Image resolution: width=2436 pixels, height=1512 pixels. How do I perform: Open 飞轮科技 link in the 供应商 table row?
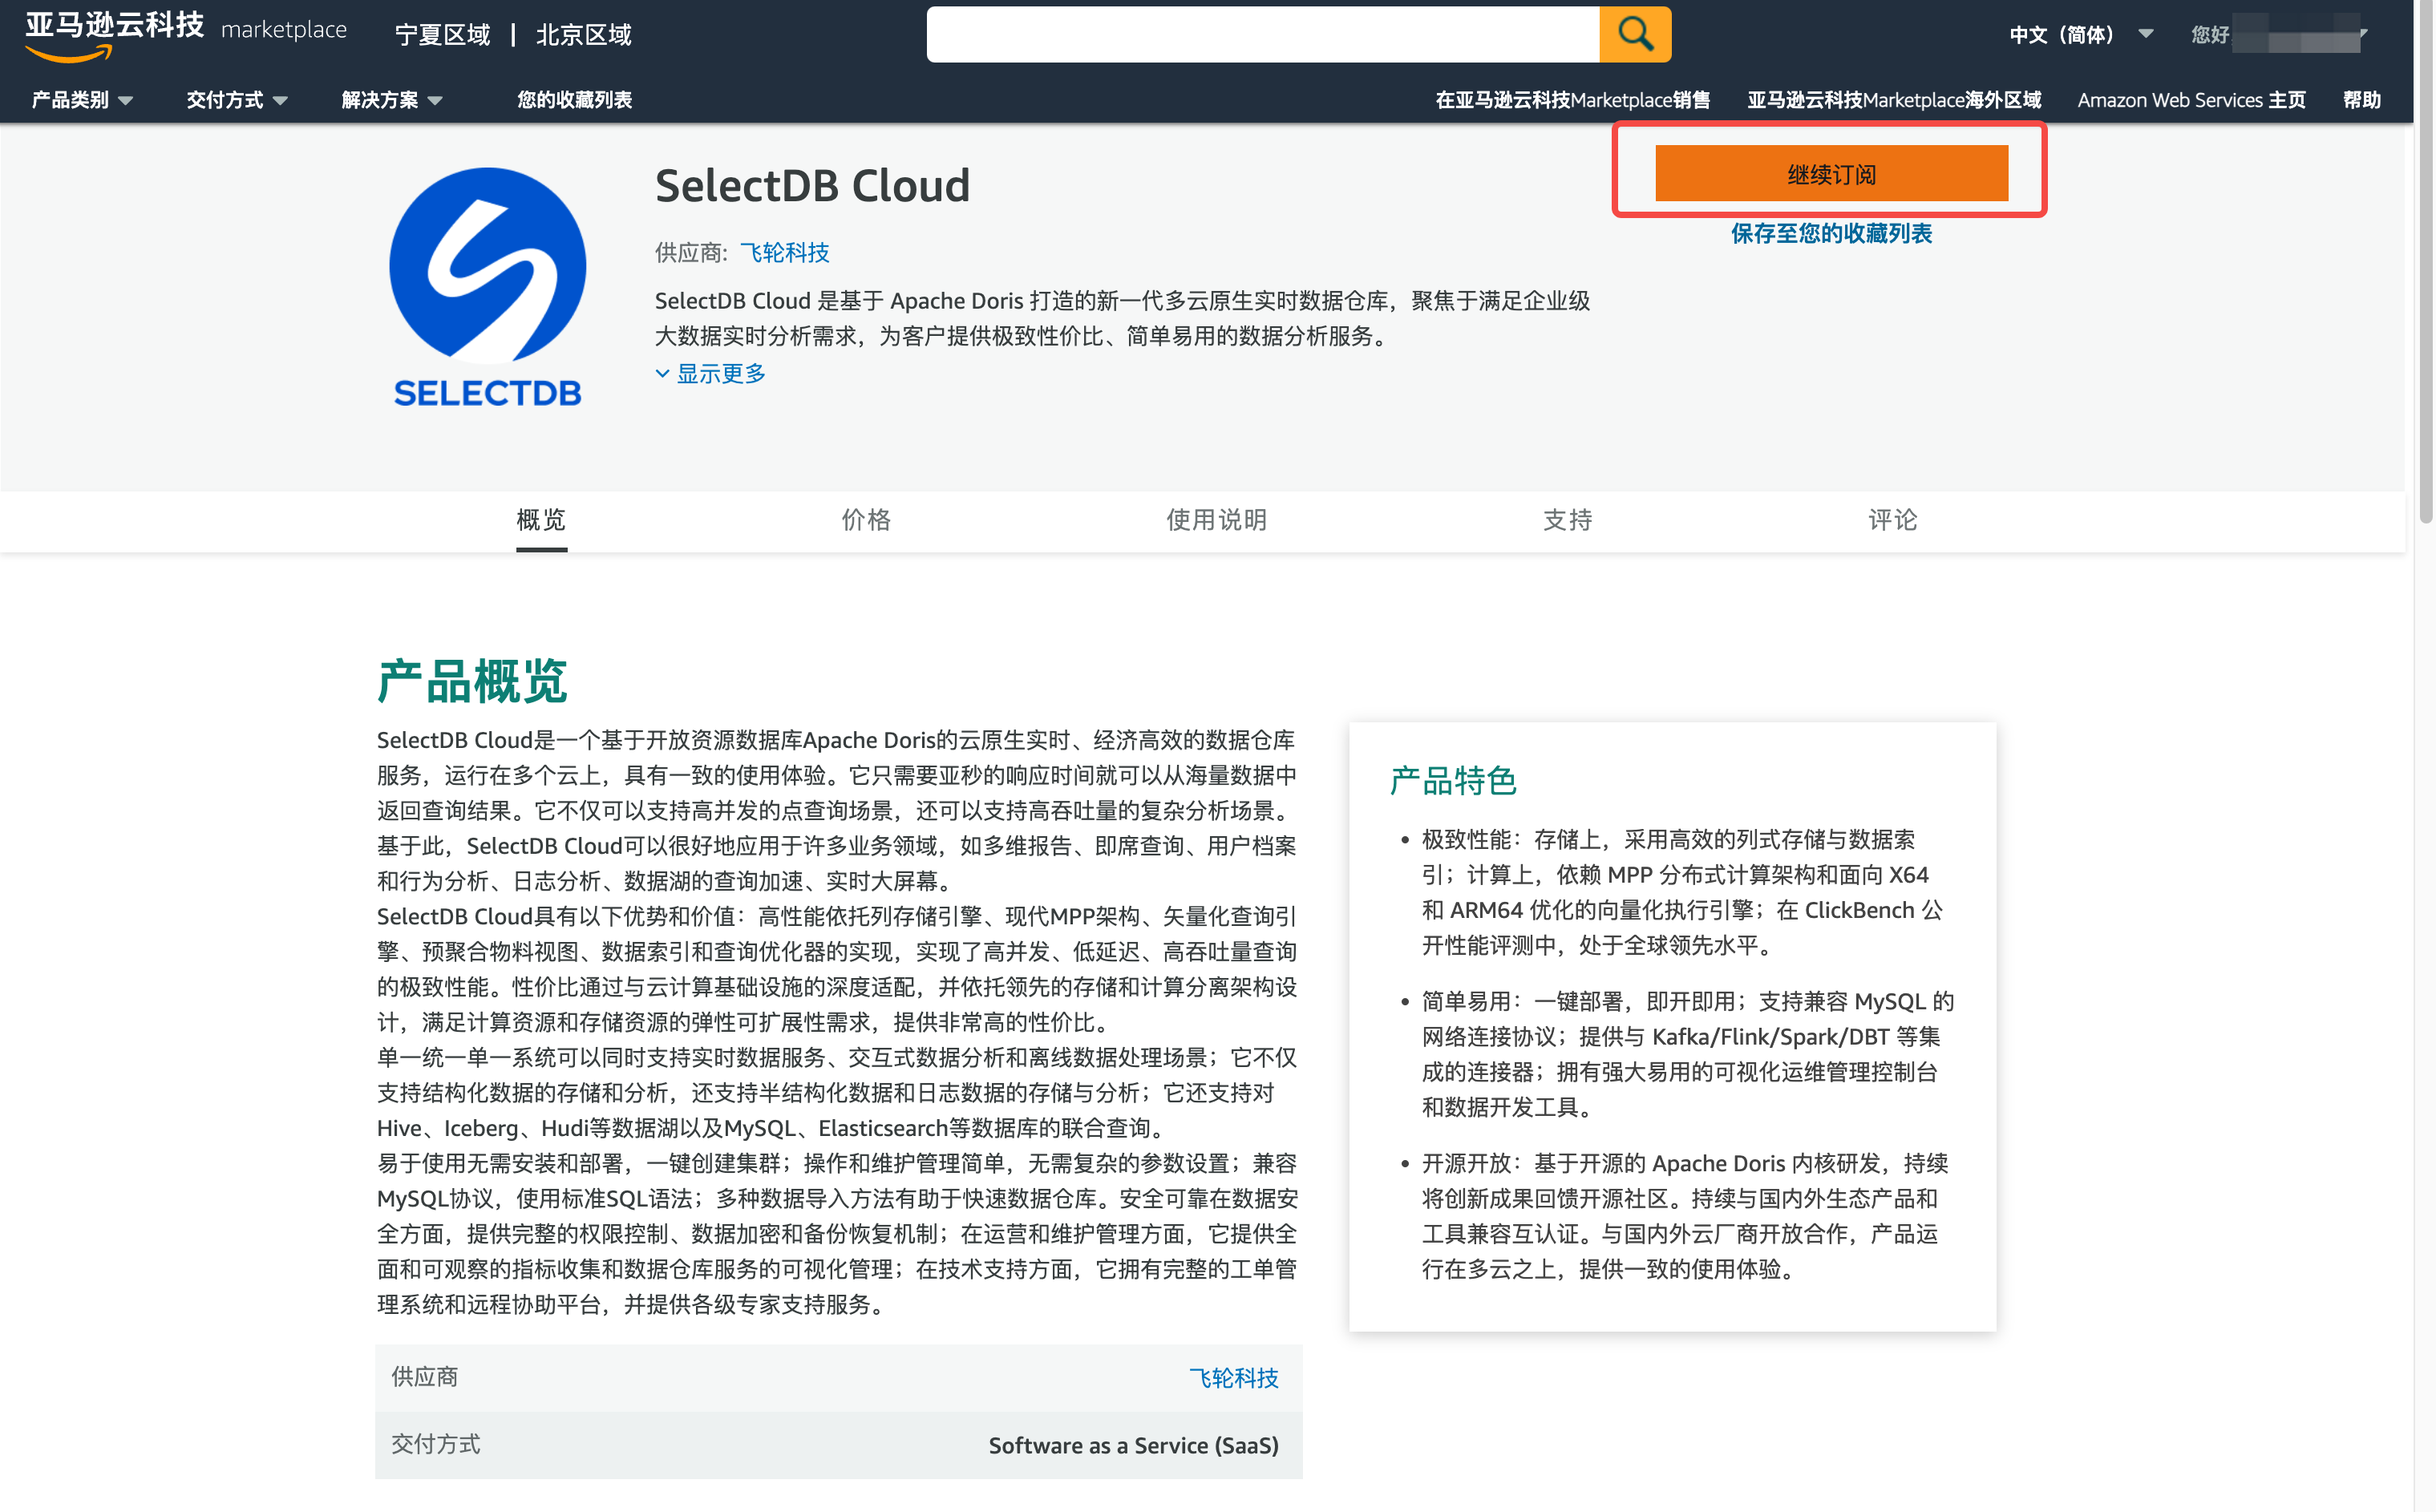click(x=1233, y=1378)
